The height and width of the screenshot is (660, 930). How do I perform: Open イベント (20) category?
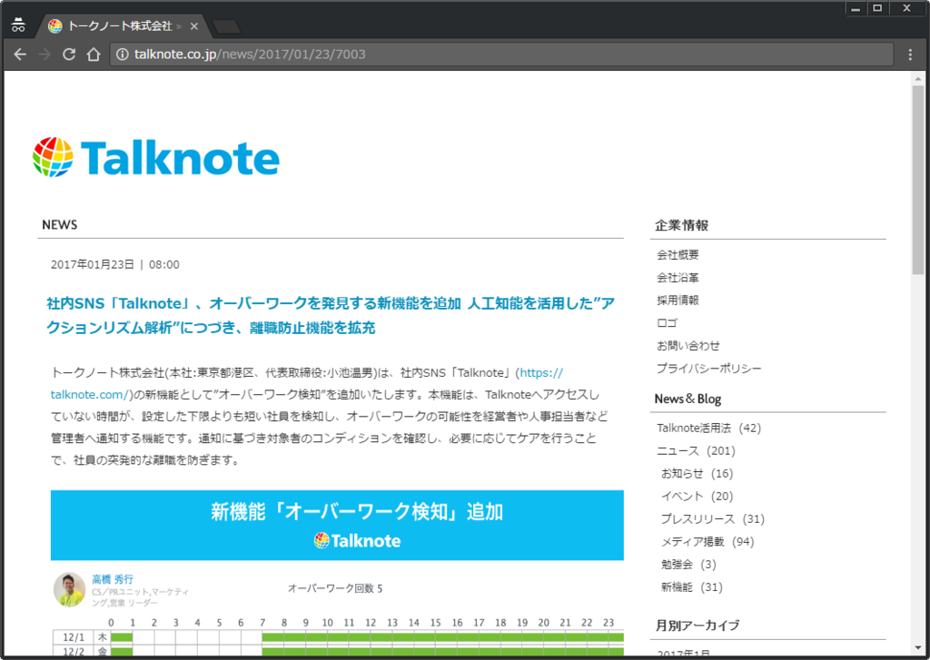[697, 497]
